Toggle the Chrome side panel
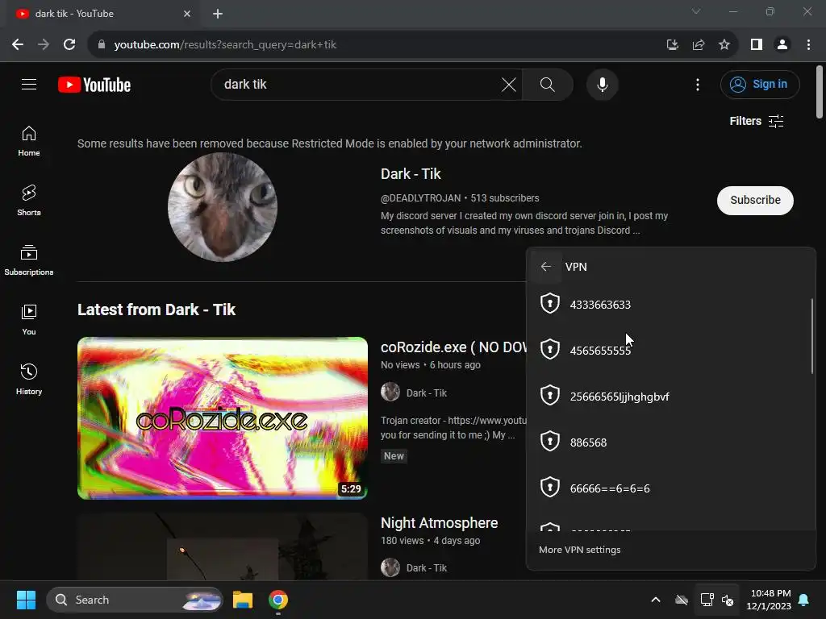 [x=757, y=45]
